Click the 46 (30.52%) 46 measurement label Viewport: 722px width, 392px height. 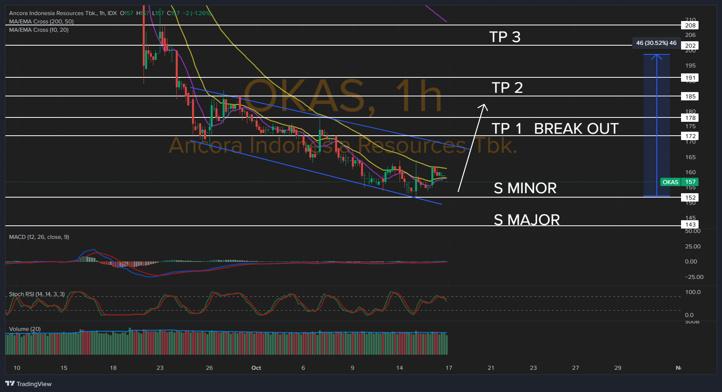click(656, 43)
